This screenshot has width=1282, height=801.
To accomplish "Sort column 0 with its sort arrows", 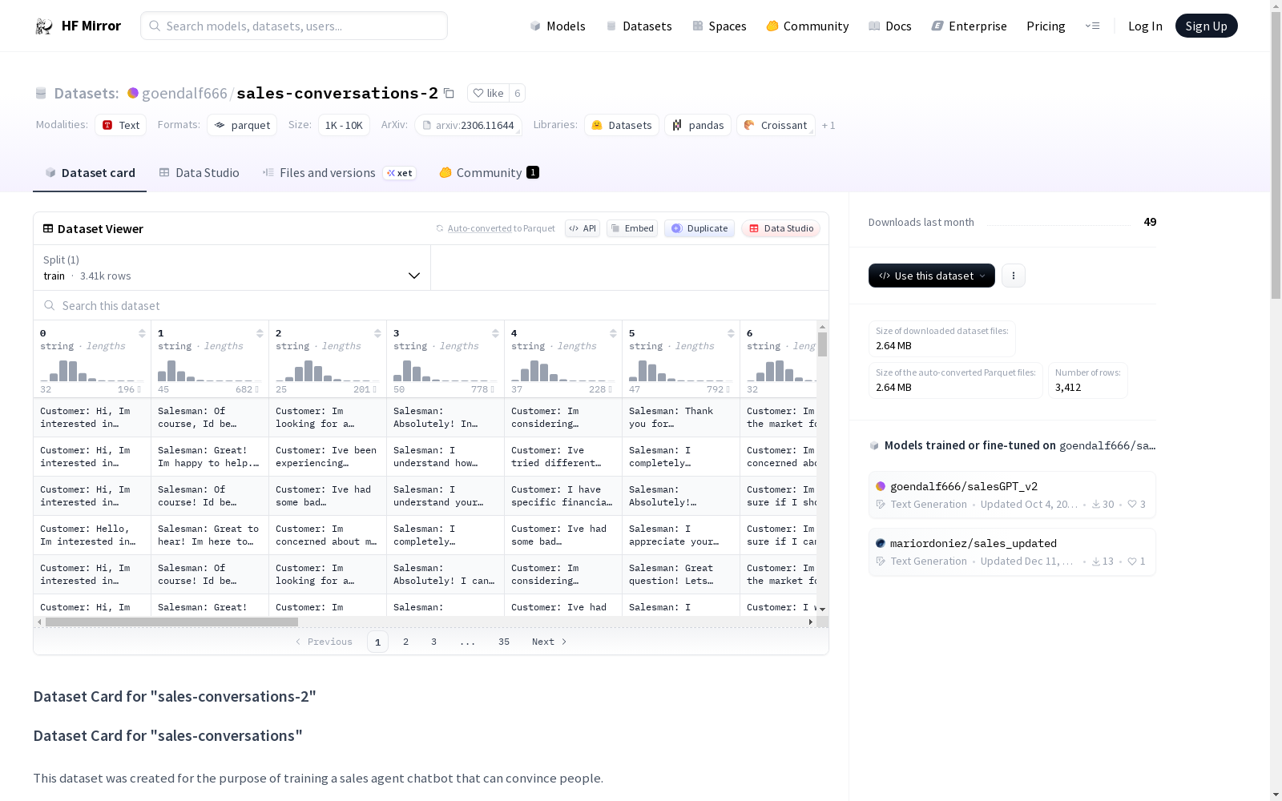I will pos(142,333).
